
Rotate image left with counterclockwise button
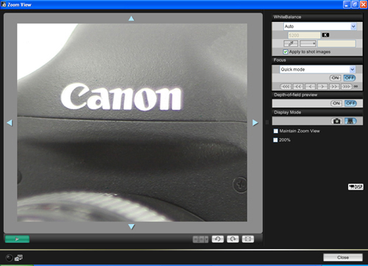coord(218,239)
